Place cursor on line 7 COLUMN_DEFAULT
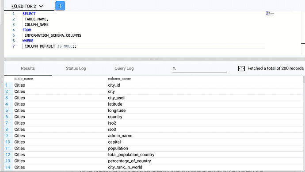The width and height of the screenshot is (305, 172). tap(40, 46)
